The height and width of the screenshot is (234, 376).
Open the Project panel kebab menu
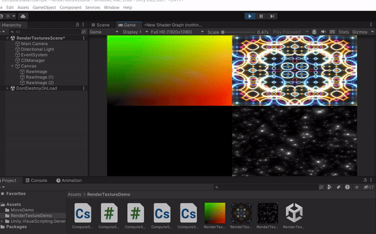tap(371, 180)
